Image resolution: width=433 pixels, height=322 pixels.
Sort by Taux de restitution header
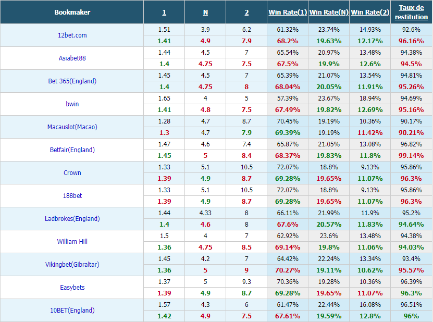tap(411, 13)
